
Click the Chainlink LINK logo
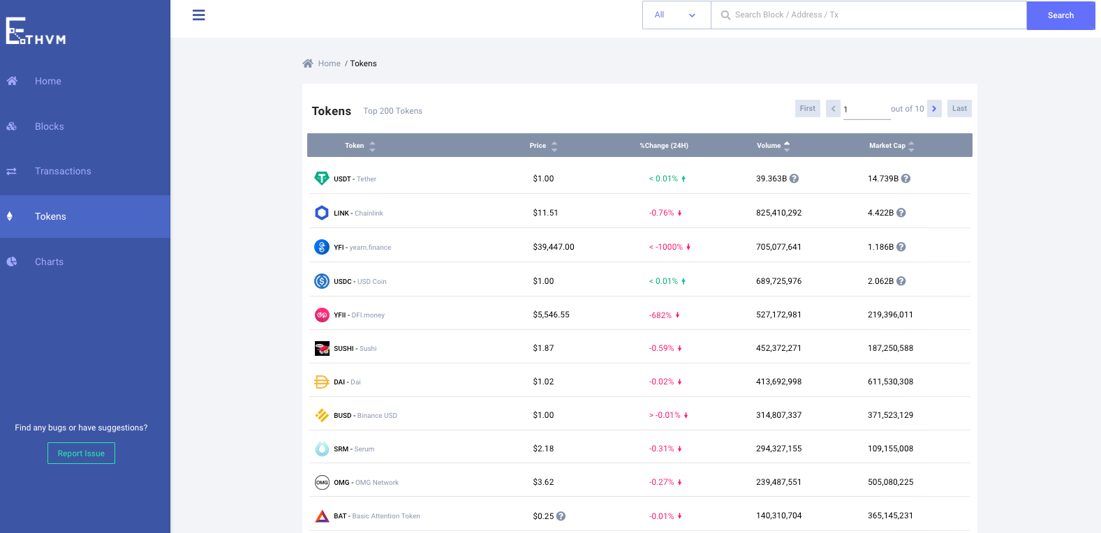tap(322, 213)
